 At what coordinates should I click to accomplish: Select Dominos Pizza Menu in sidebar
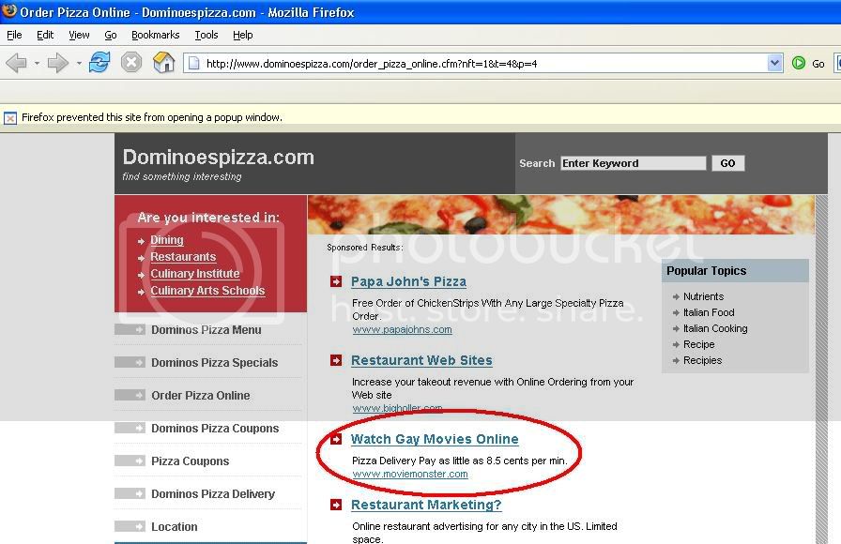click(x=206, y=329)
